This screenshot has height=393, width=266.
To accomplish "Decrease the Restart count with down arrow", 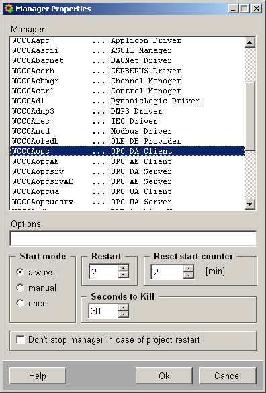I will pyautogui.click(x=124, y=275).
